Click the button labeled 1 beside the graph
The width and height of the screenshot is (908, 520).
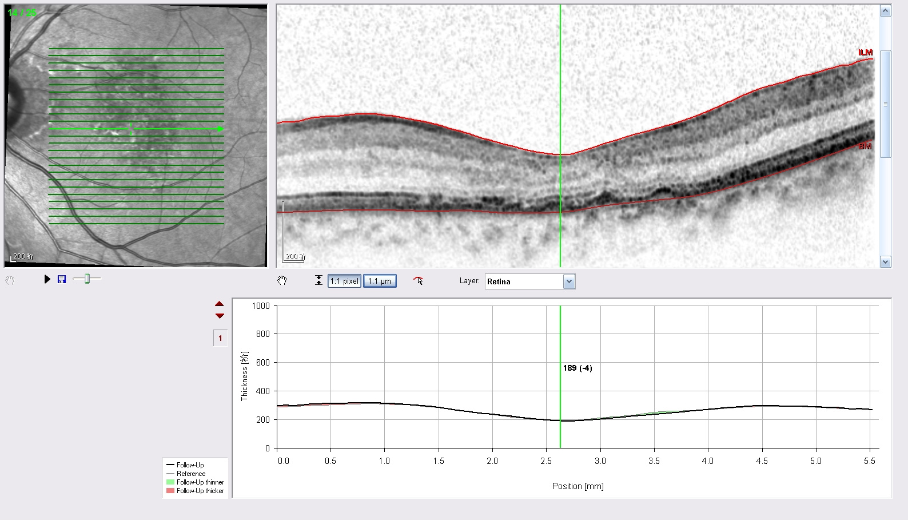[x=220, y=338]
